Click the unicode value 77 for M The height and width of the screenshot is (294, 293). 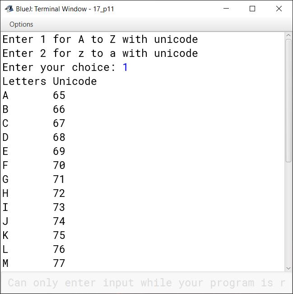pos(59,263)
